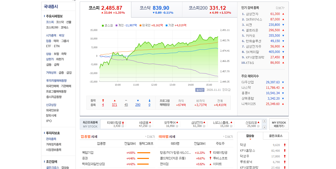Open the 니케이225 overseas index
The width and height of the screenshot is (336, 169).
(x=249, y=104)
